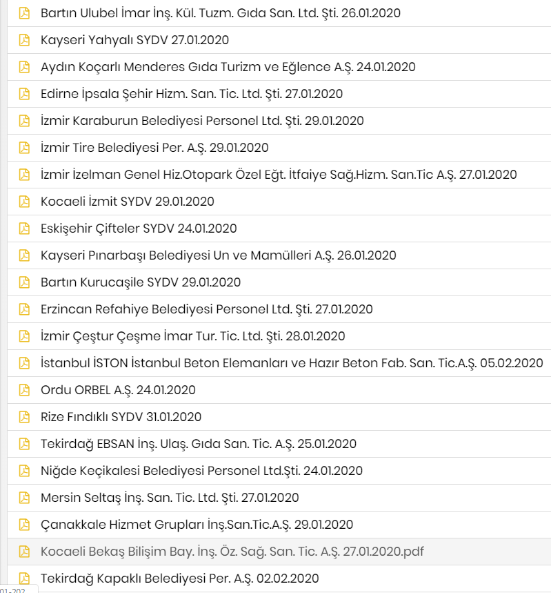The image size is (551, 593).
Task: Click PDF icon beside Eskişehir Çifteler SYDV
Action: (24, 229)
